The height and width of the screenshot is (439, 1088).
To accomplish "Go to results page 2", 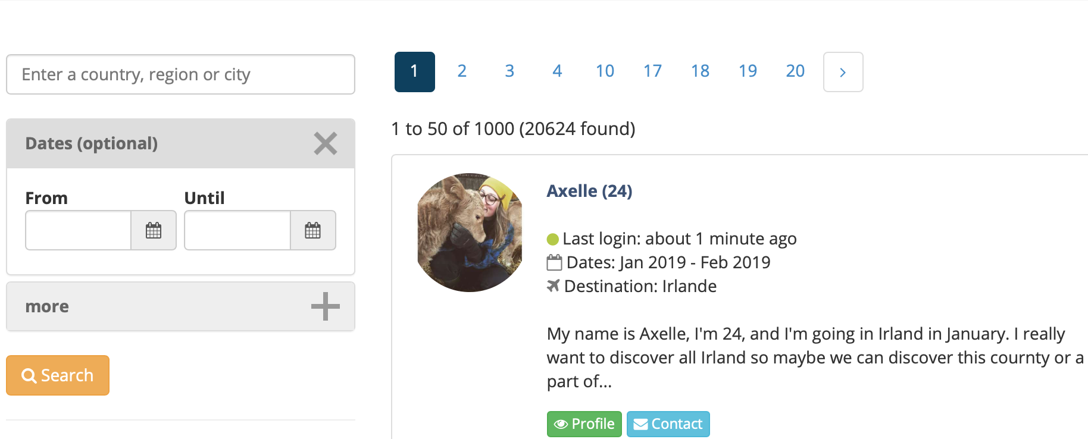I will click(x=462, y=71).
